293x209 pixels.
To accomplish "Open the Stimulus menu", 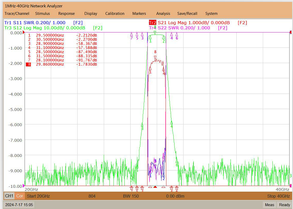I will click(42, 13).
